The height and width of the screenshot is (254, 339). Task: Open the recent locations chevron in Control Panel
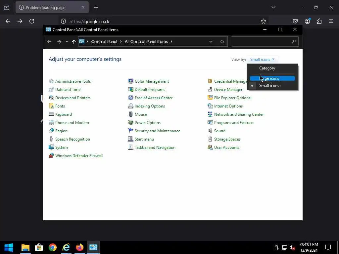click(67, 42)
